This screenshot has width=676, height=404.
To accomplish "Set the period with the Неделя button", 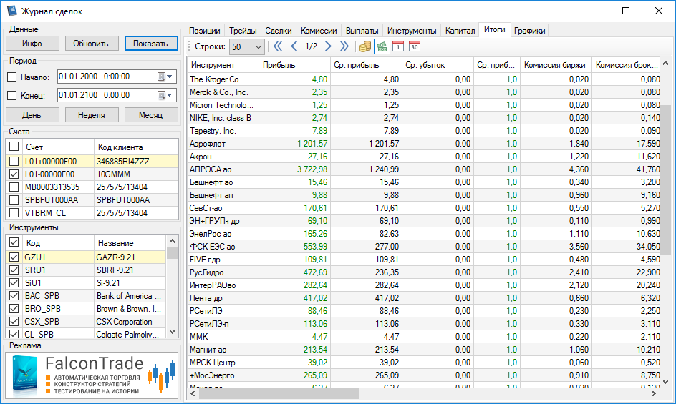I will pyautogui.click(x=92, y=115).
